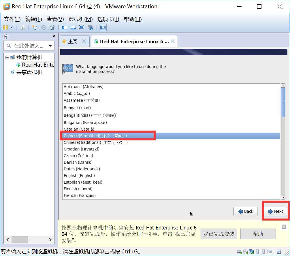Viewport: 290px width, 256px height.
Task: Select Danish (Dansk) in the language list
Action: 171,162
